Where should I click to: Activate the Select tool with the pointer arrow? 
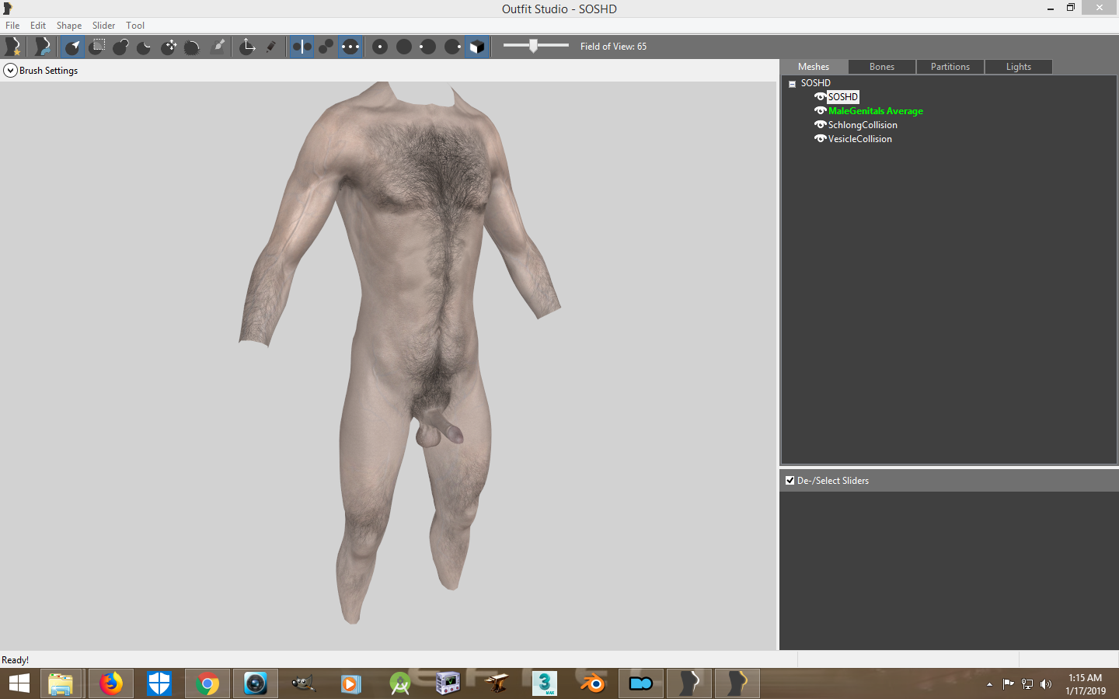coord(72,47)
